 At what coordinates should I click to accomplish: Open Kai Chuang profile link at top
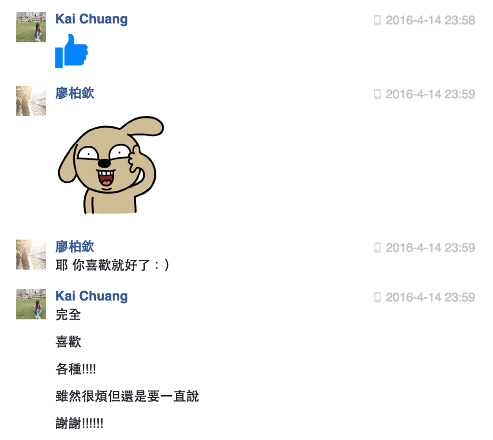[x=91, y=19]
